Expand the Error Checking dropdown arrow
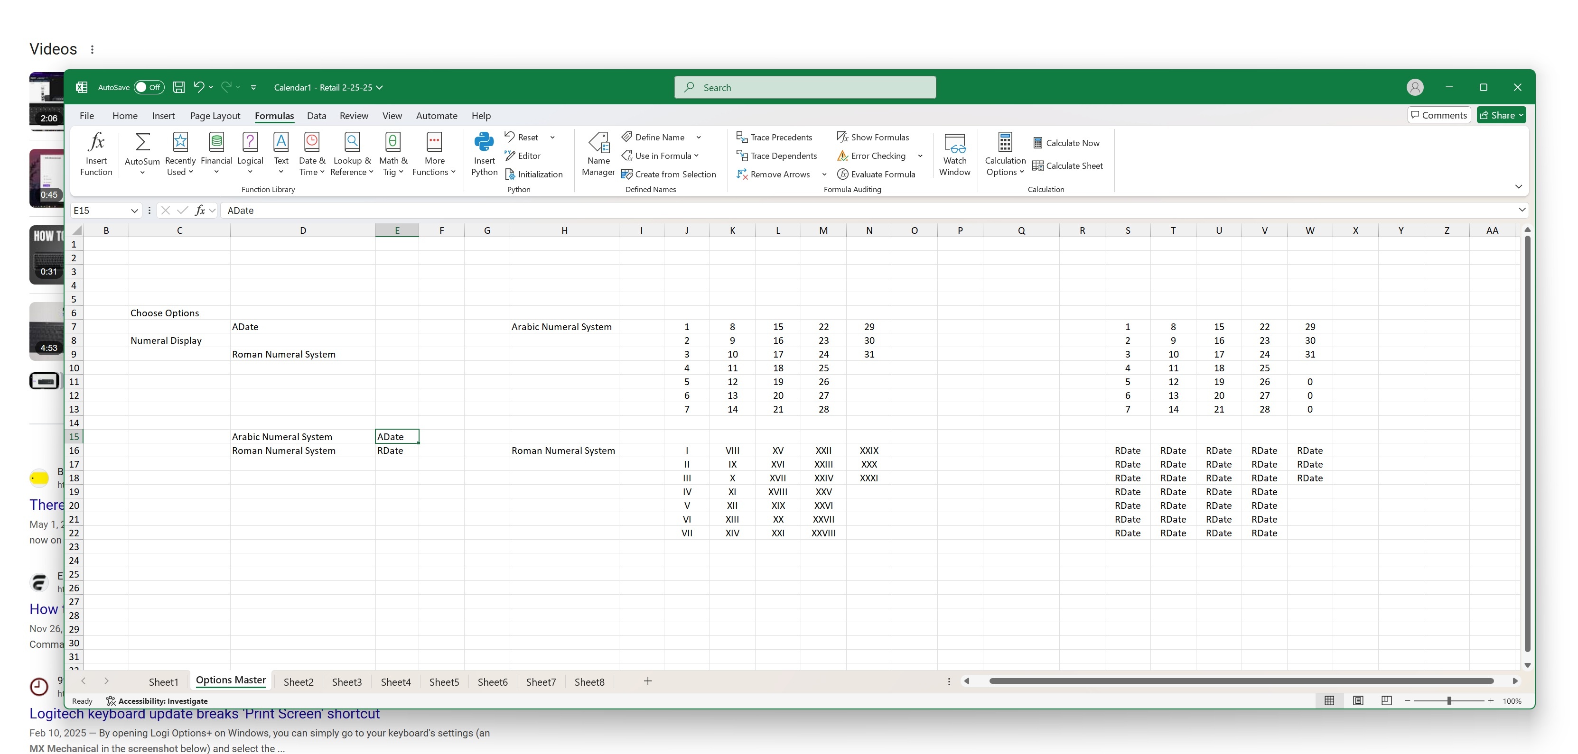Viewport: 1578px width, 754px height. point(920,156)
